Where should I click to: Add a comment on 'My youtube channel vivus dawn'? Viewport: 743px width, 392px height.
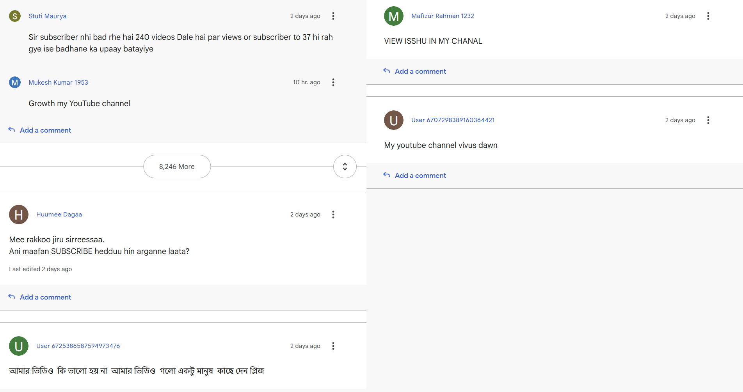421,176
